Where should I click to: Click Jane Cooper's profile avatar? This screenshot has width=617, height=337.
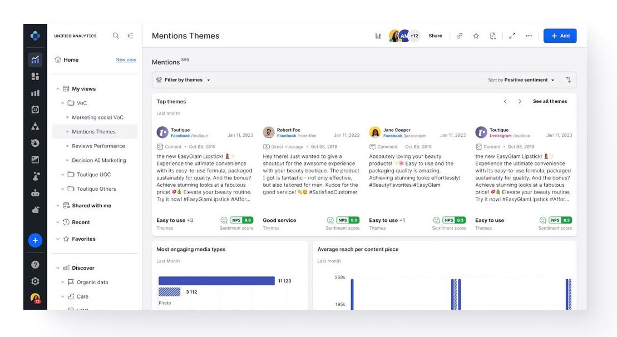point(374,132)
